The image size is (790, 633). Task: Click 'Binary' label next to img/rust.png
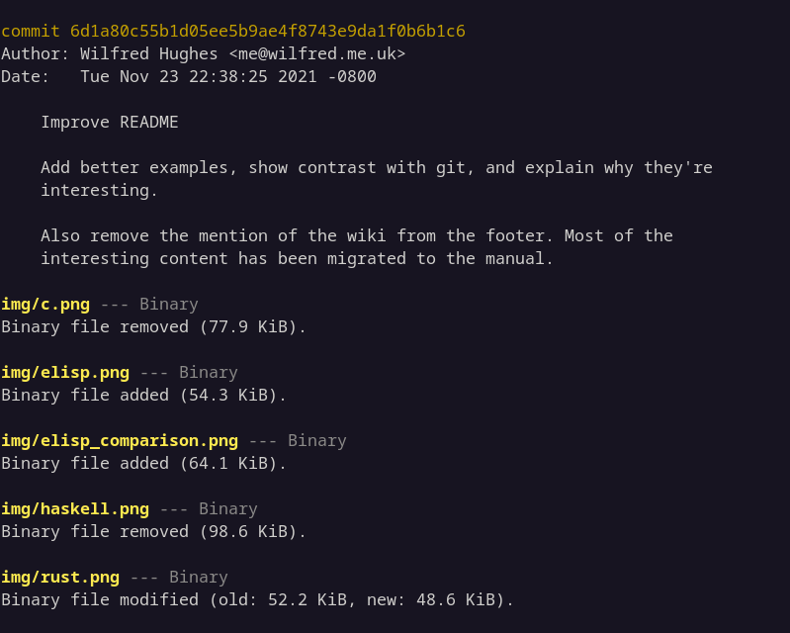tap(199, 577)
